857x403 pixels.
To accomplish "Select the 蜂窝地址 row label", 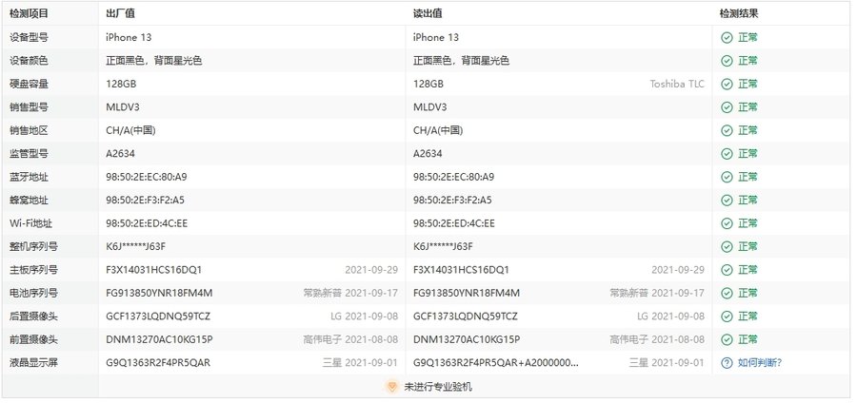I will (29, 201).
